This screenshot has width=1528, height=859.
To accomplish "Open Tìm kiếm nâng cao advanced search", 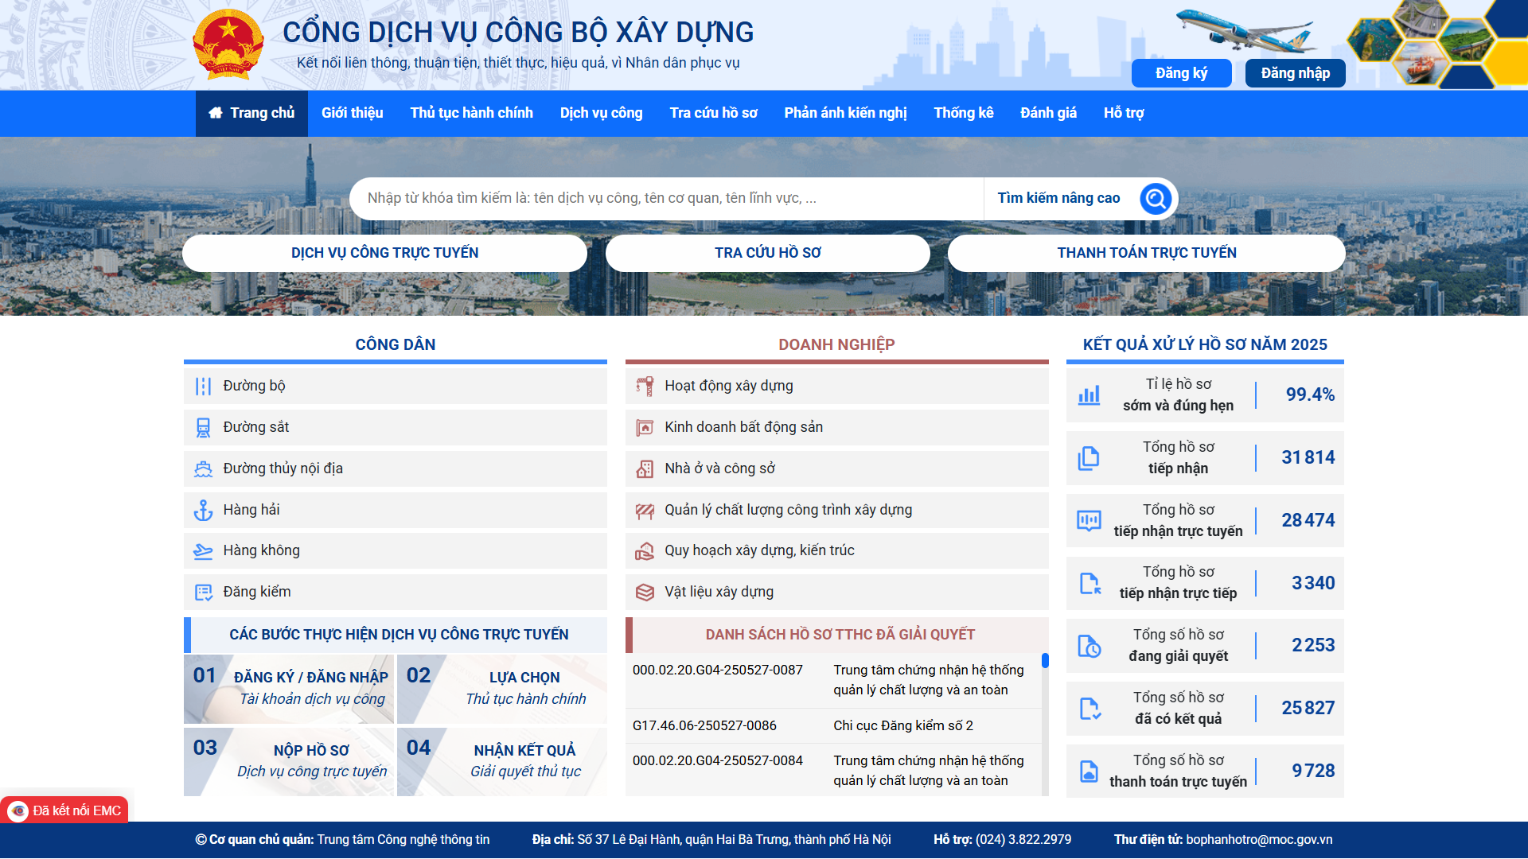I will tap(1058, 198).
